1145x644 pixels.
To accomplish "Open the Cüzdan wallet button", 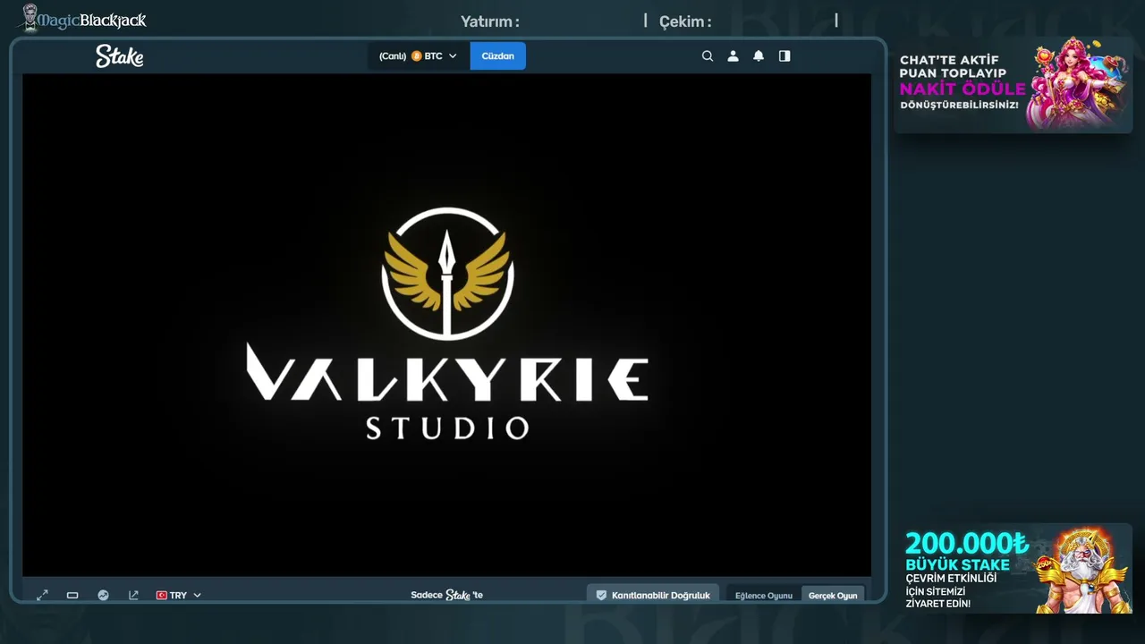I will coord(498,55).
